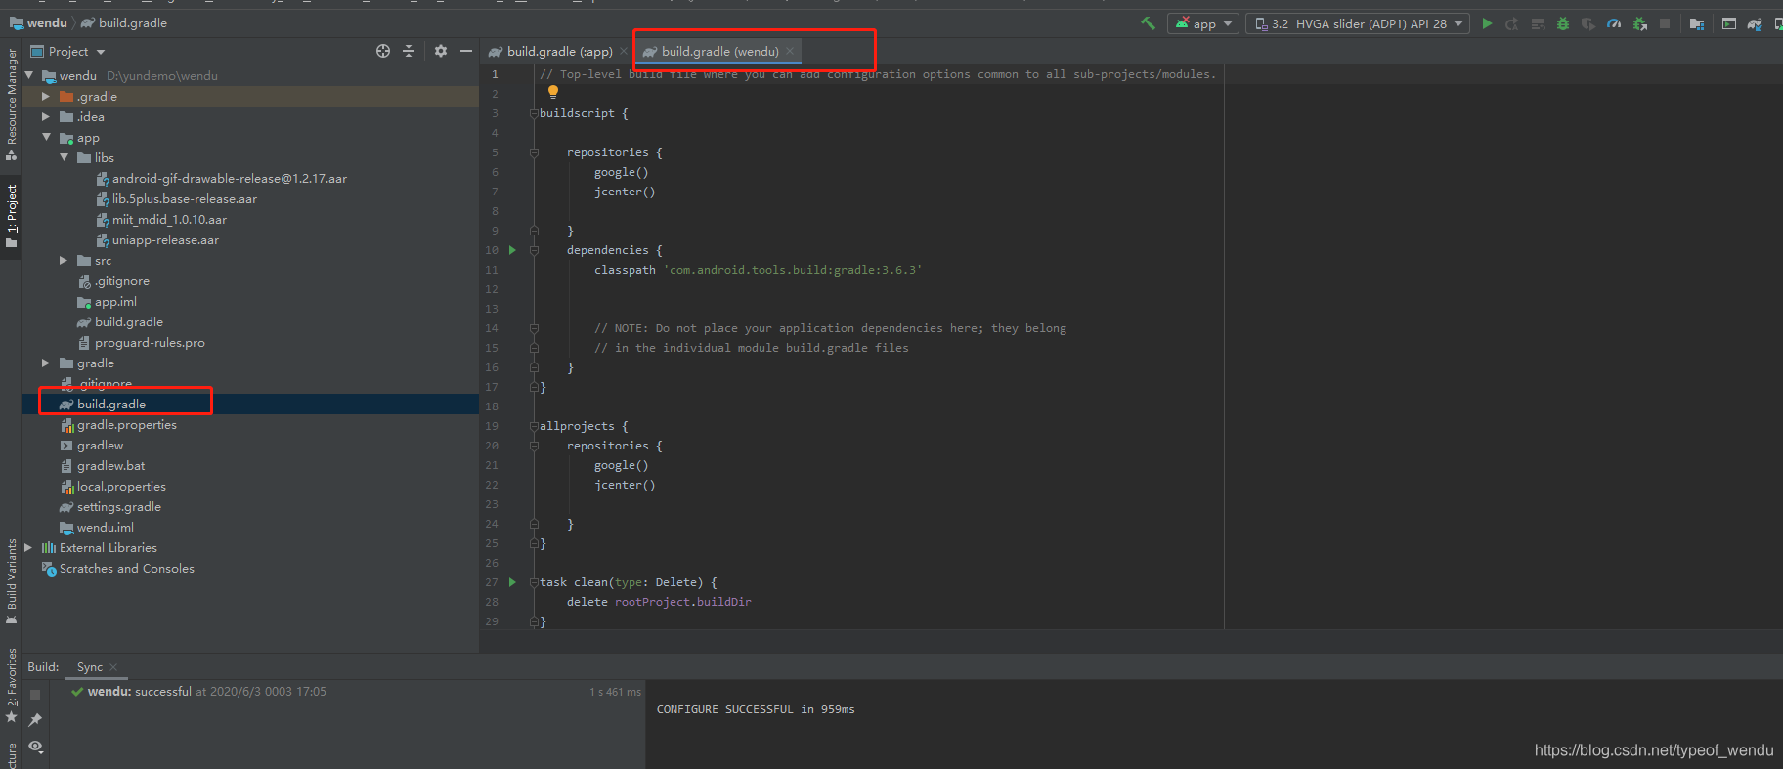1783x769 pixels.
Task: Click run gutter arrow beside task clean line 27
Action: 512,582
